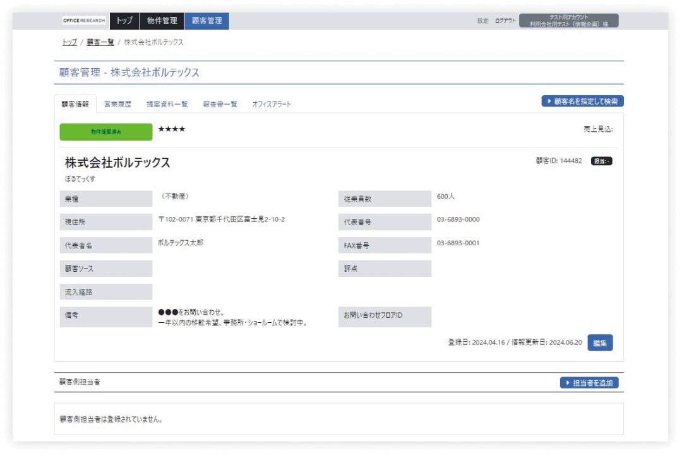Click the 担当者を追加 button
The image size is (682, 454).
[589, 383]
